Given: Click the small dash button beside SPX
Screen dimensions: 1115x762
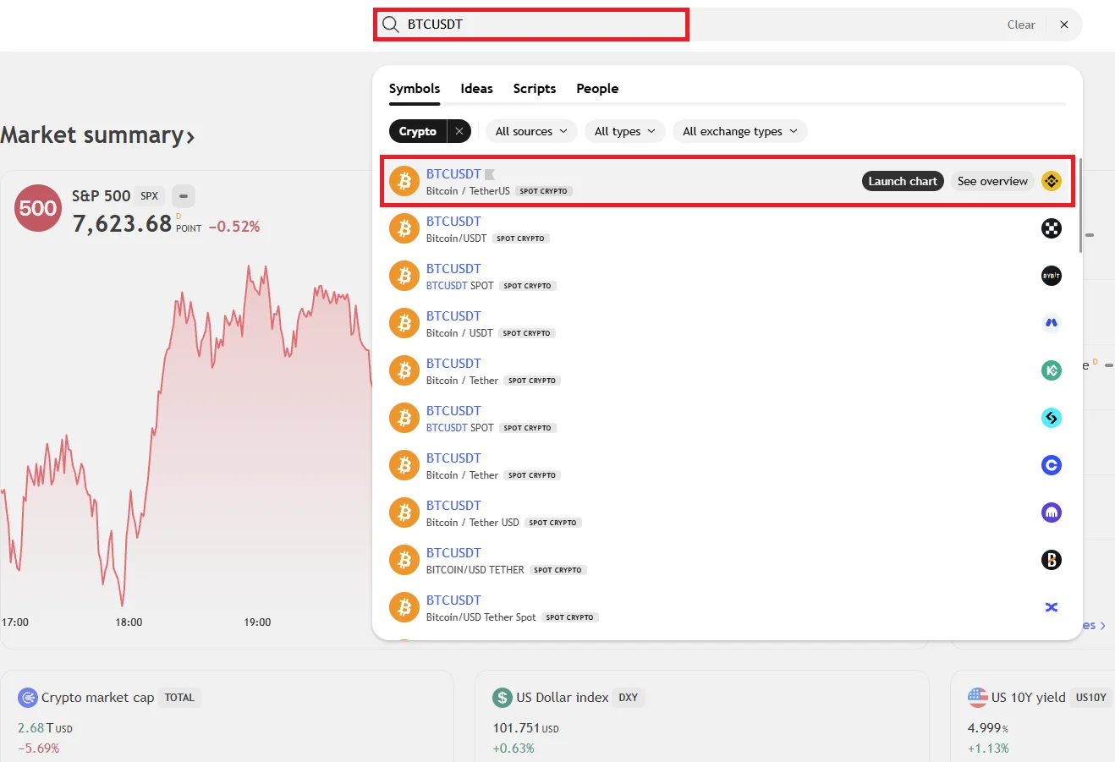Looking at the screenshot, I should click(x=184, y=196).
